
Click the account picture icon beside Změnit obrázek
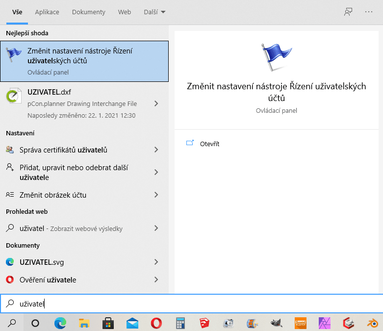(x=10, y=195)
